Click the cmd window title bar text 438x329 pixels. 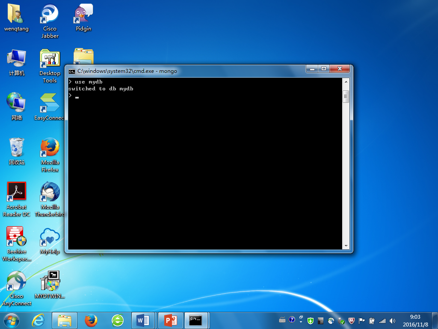point(127,71)
